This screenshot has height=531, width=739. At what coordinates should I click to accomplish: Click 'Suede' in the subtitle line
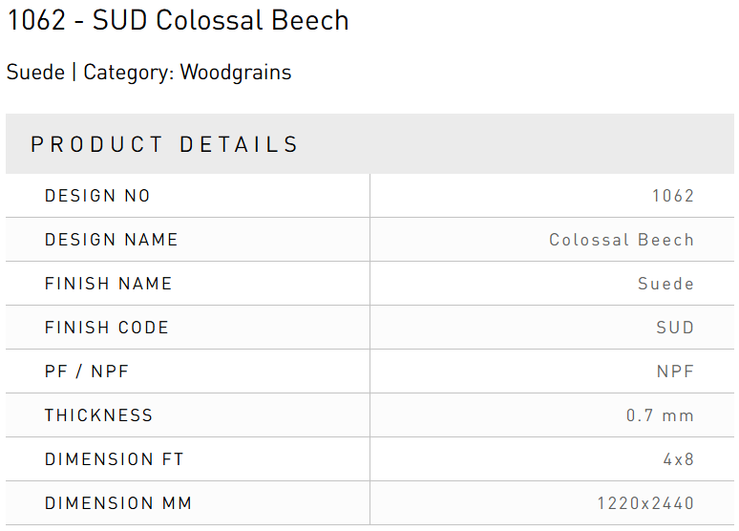[x=35, y=73]
